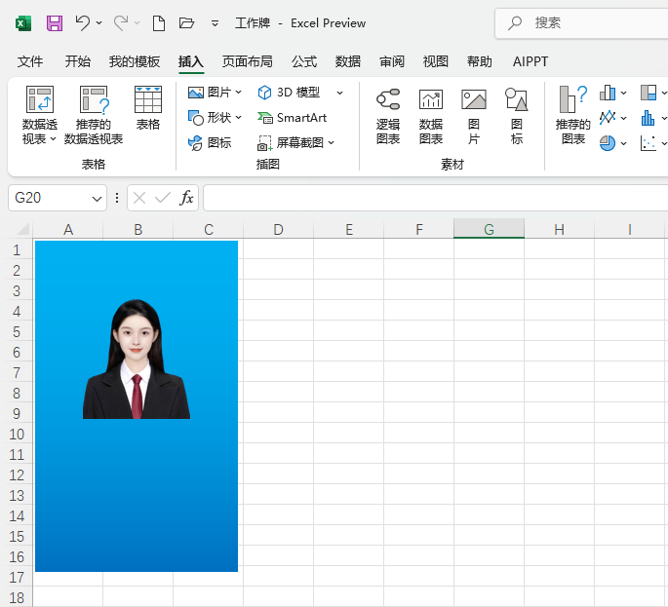Insert a scatter chart icon

tap(648, 143)
